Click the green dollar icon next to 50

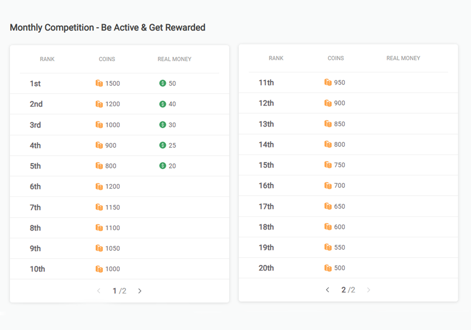tap(162, 84)
